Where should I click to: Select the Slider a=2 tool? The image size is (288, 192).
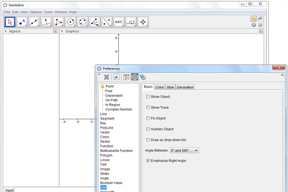pos(131,22)
